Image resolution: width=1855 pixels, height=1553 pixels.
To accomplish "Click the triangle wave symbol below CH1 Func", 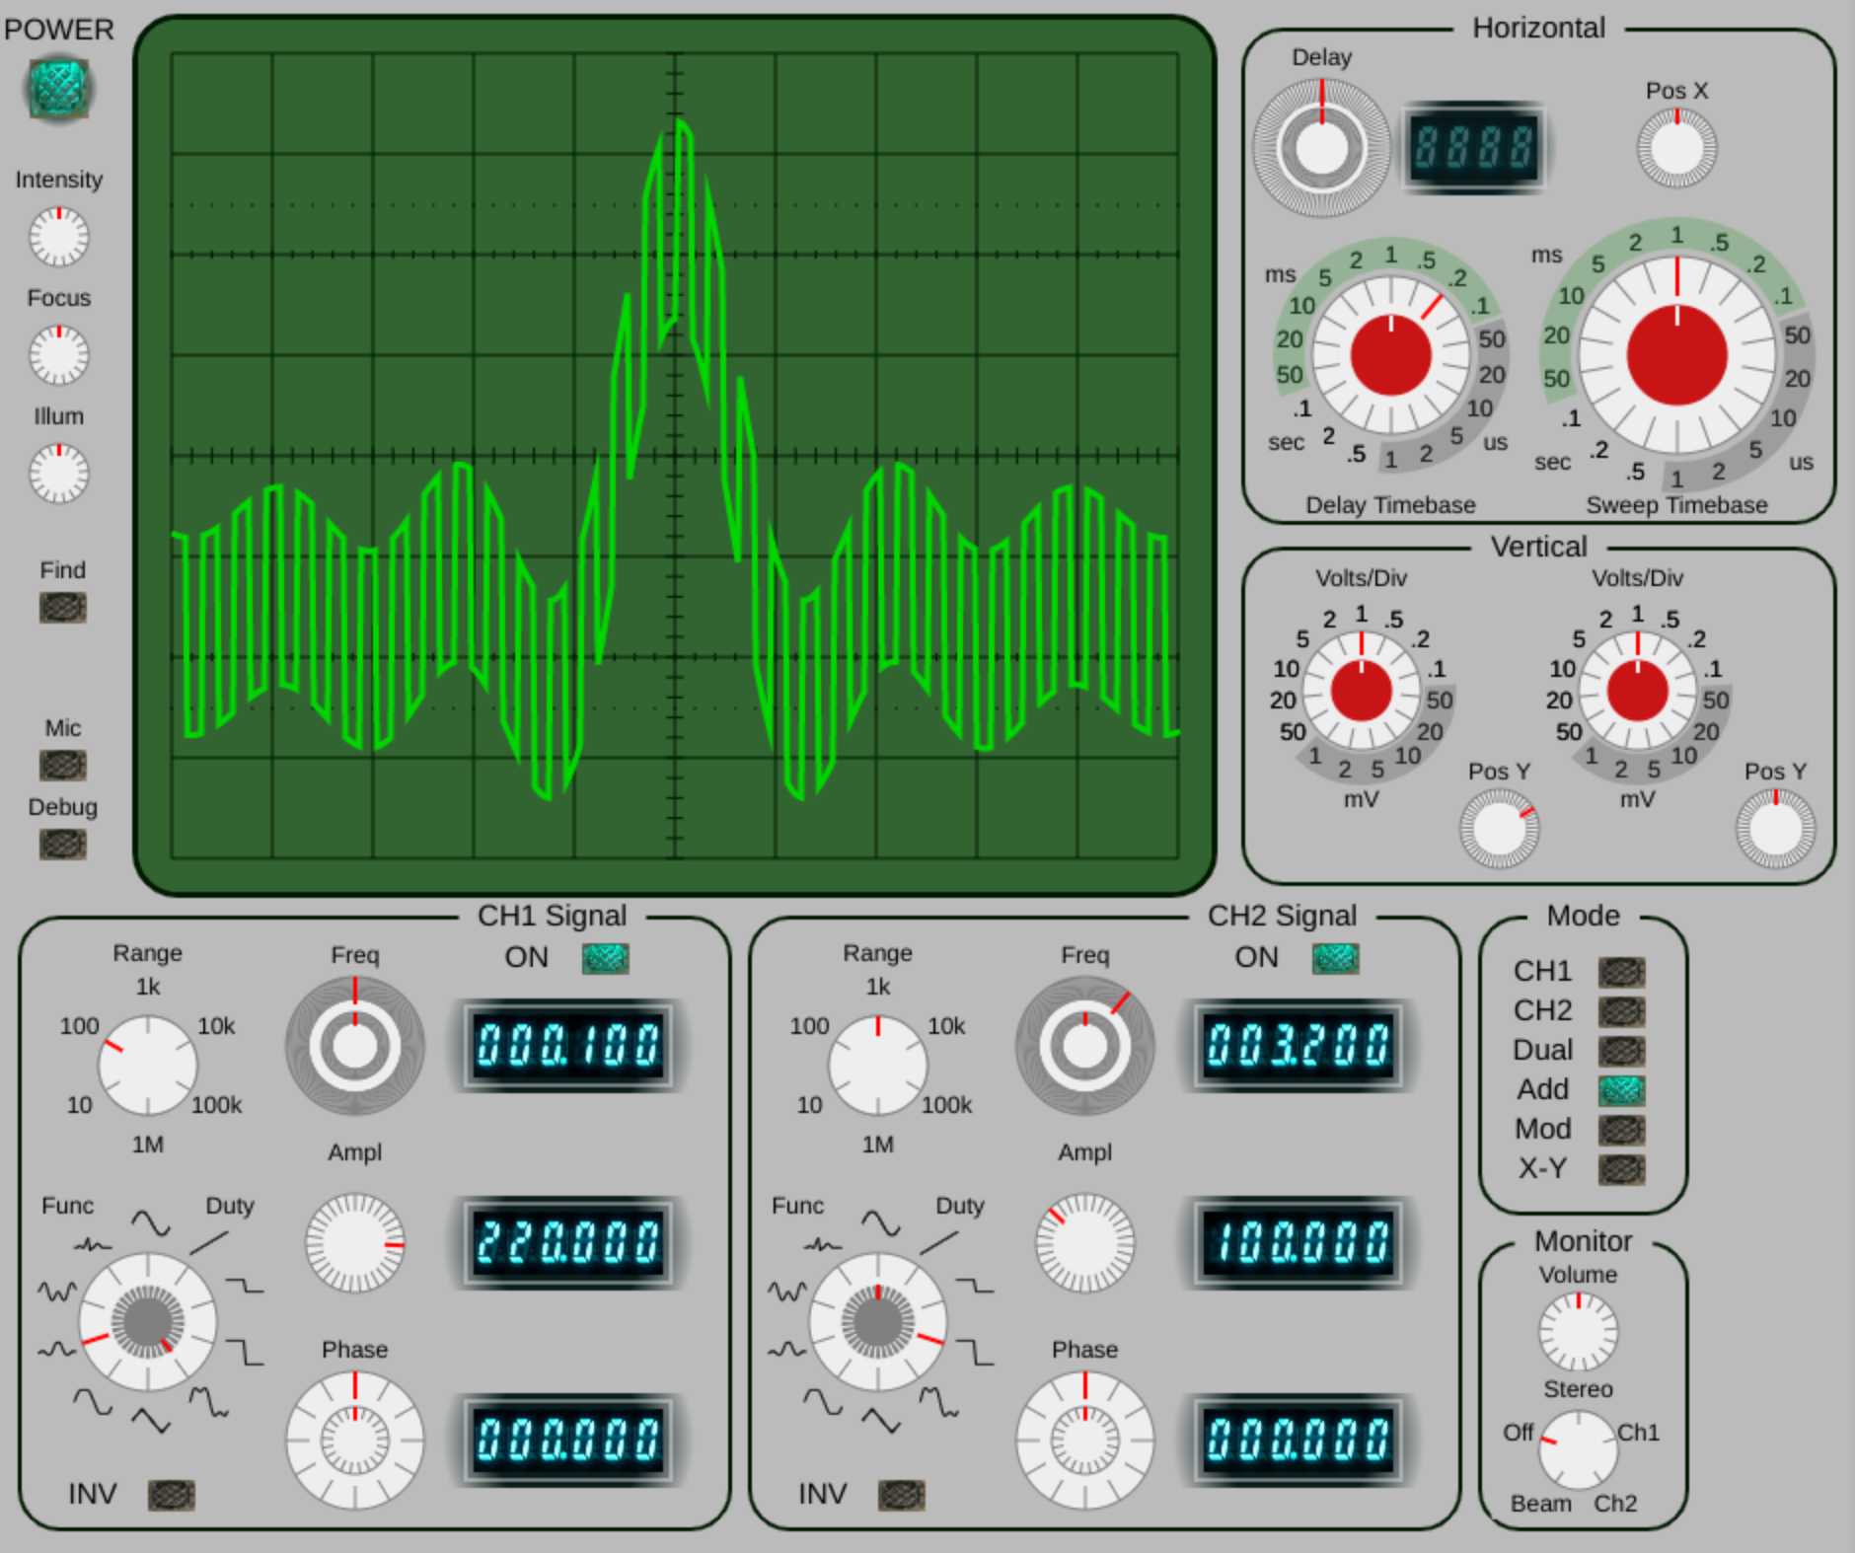I will [x=151, y=1420].
